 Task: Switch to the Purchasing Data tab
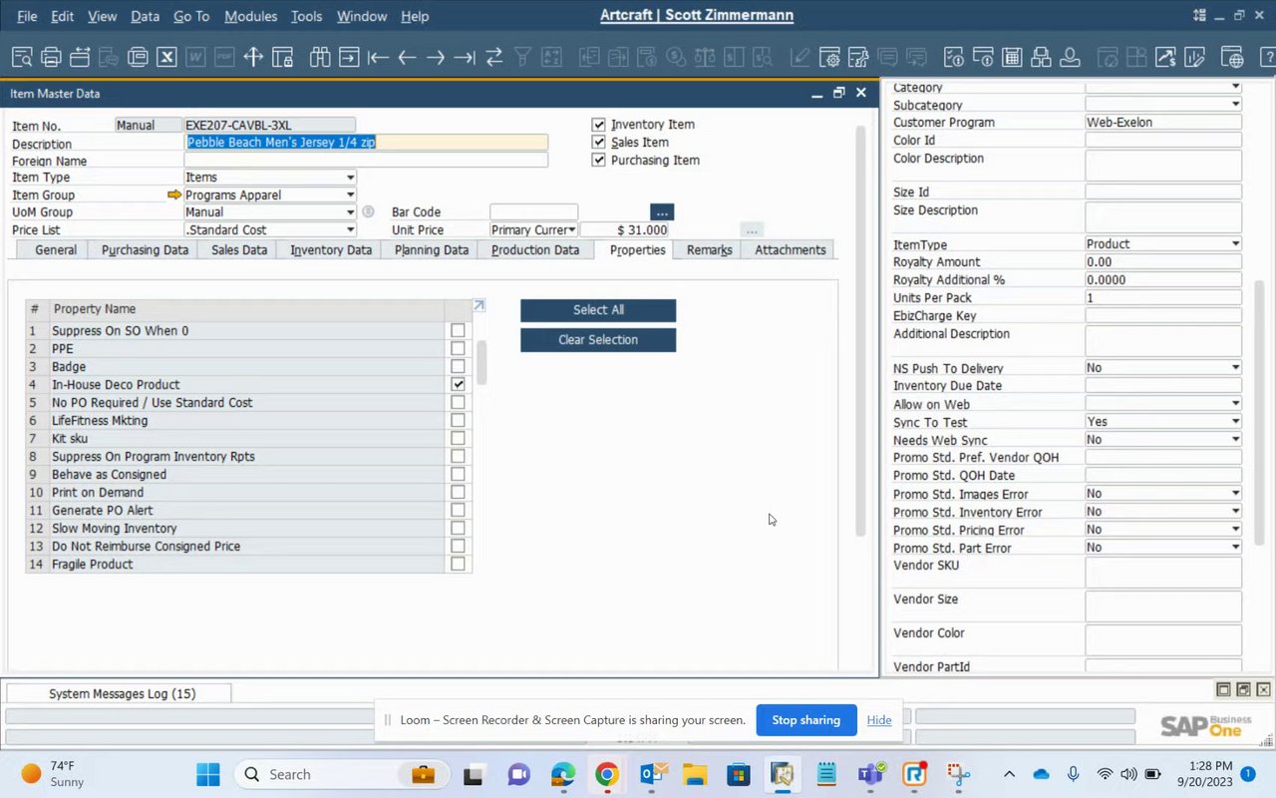(145, 250)
